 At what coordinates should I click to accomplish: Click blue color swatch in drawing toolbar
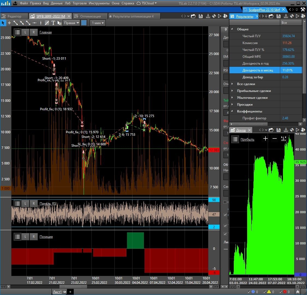[84, 23]
